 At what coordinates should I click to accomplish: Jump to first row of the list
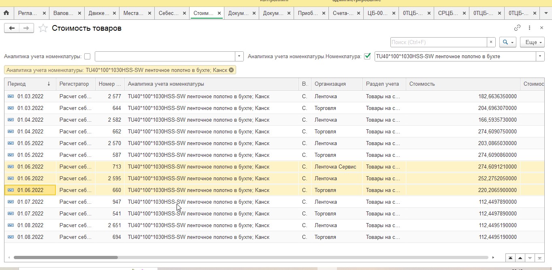tap(510, 258)
